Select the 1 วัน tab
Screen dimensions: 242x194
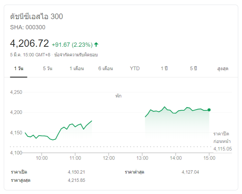[x=18, y=69]
